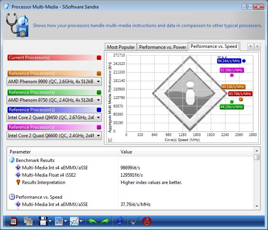This screenshot has height=230, width=268.
Task: Click the benchmark options icon in bottom toolbar
Action: tap(13, 221)
